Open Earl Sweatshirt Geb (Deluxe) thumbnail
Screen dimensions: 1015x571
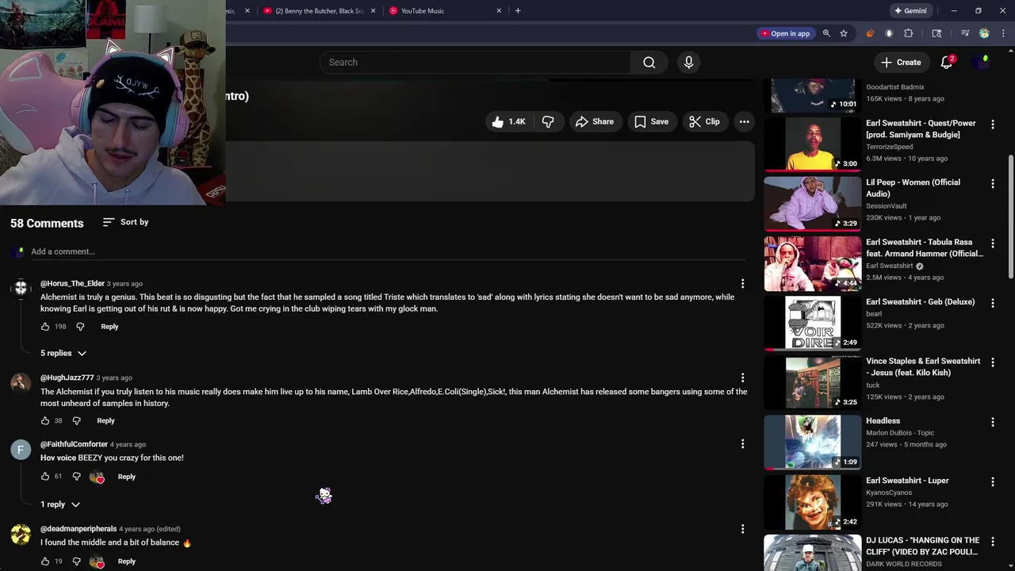pyautogui.click(x=813, y=323)
